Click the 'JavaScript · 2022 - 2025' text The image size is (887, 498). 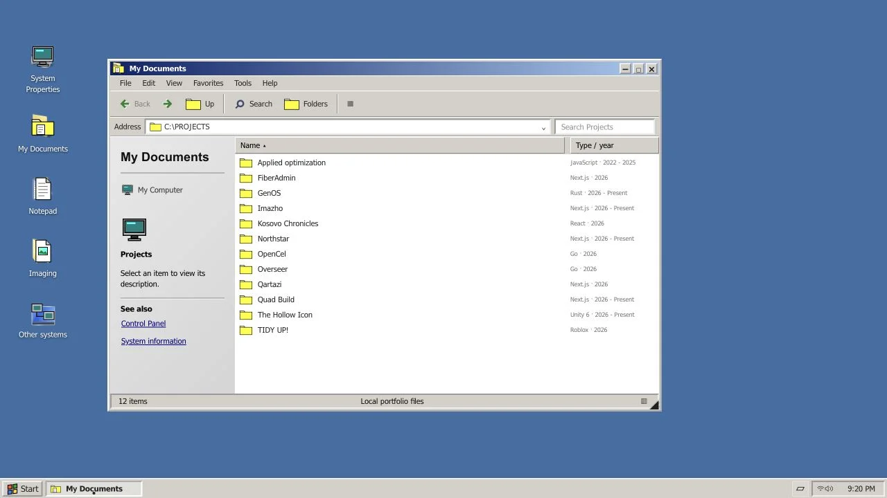(603, 163)
